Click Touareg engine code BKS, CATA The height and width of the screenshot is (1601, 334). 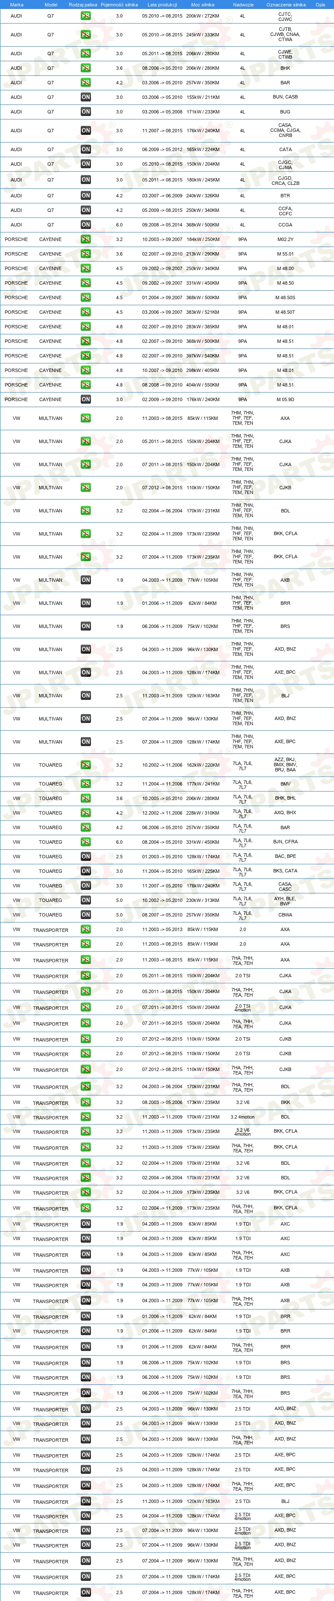tap(285, 871)
